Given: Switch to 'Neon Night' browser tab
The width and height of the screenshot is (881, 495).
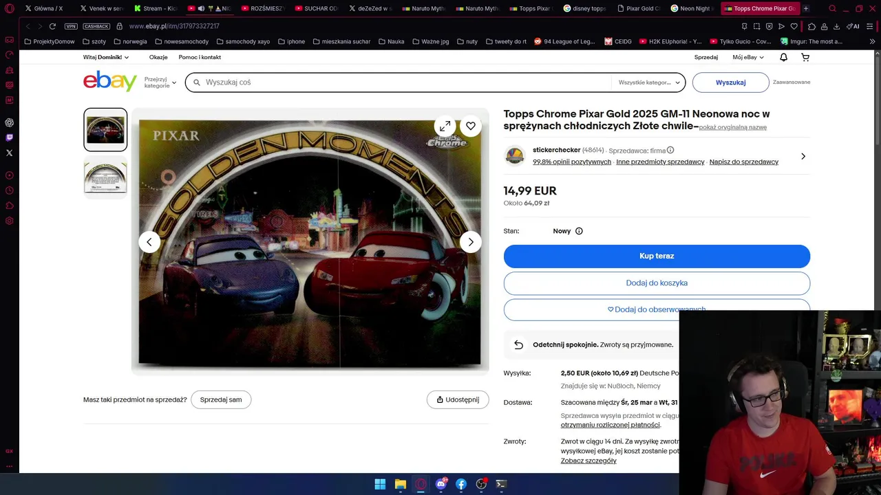Looking at the screenshot, I should click(x=692, y=8).
